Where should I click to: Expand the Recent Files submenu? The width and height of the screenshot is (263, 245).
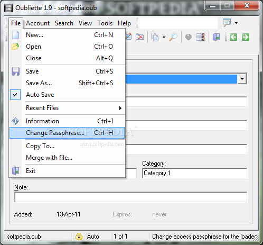pos(120,108)
